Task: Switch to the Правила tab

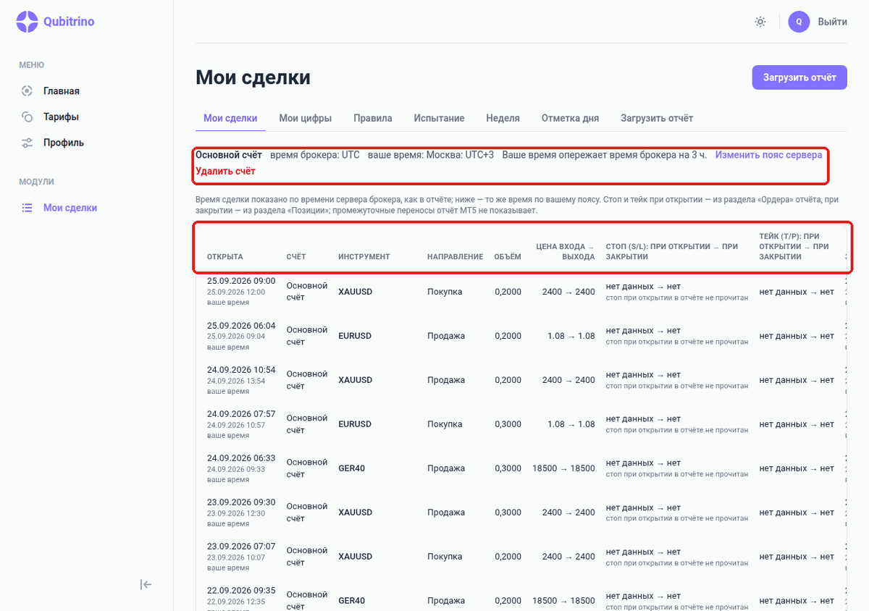Action: [x=373, y=118]
